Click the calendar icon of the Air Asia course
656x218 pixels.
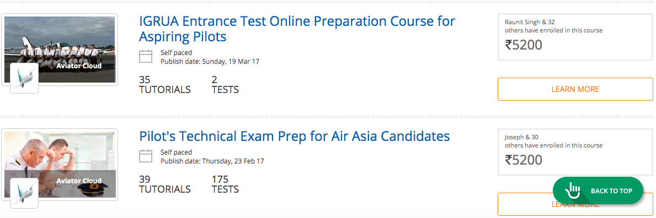pyautogui.click(x=146, y=156)
